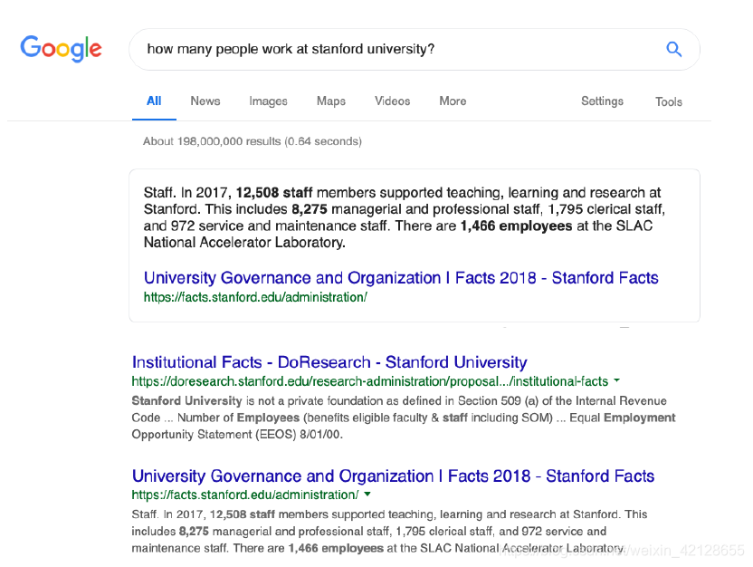Open the Maps tab

pyautogui.click(x=331, y=101)
